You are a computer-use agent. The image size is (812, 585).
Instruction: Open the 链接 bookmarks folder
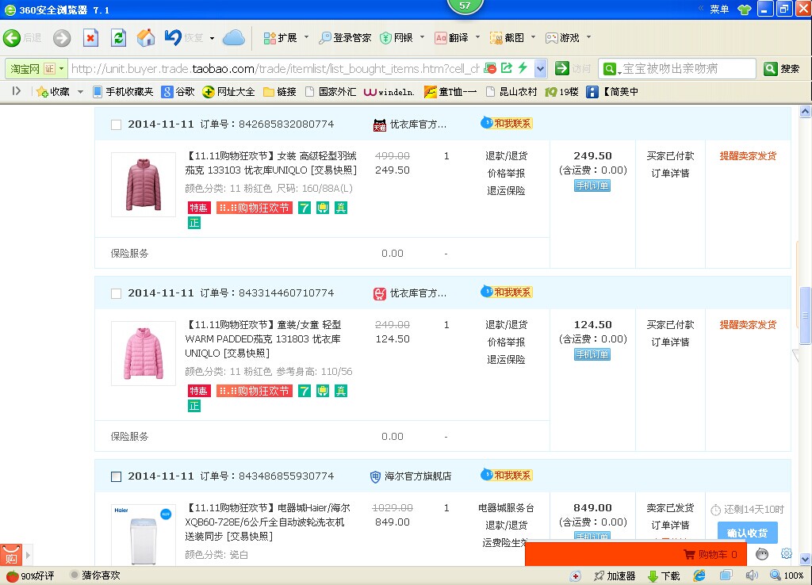(x=280, y=92)
